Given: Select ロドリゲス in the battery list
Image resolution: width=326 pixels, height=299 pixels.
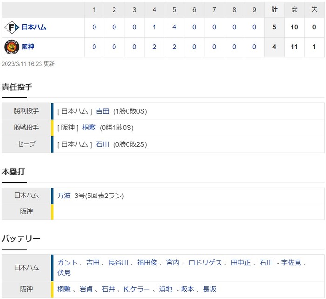Looking at the screenshot, I should (205, 263).
